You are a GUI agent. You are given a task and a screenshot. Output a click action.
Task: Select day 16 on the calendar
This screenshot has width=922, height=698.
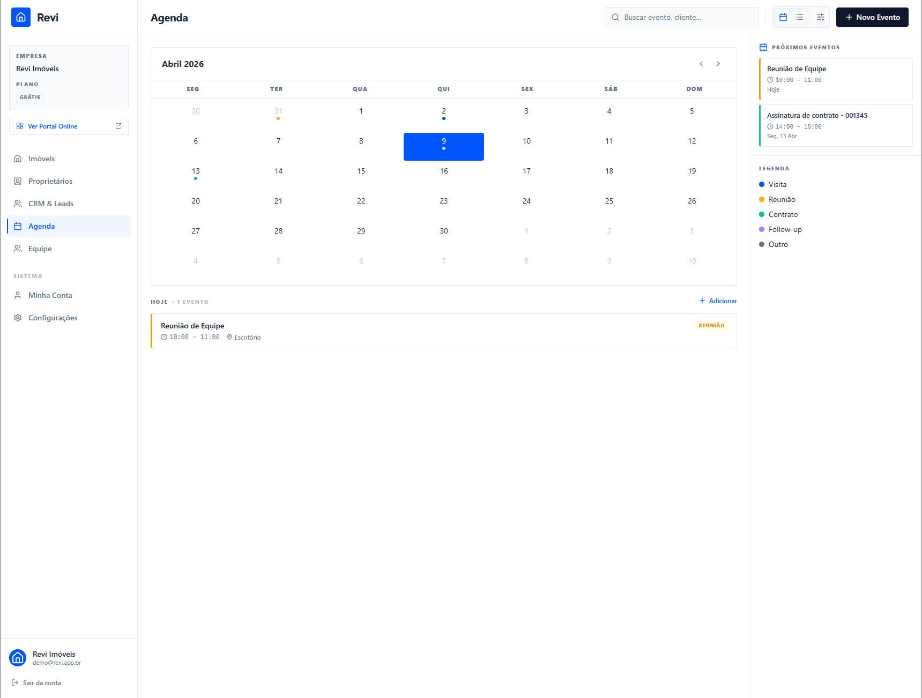click(443, 171)
